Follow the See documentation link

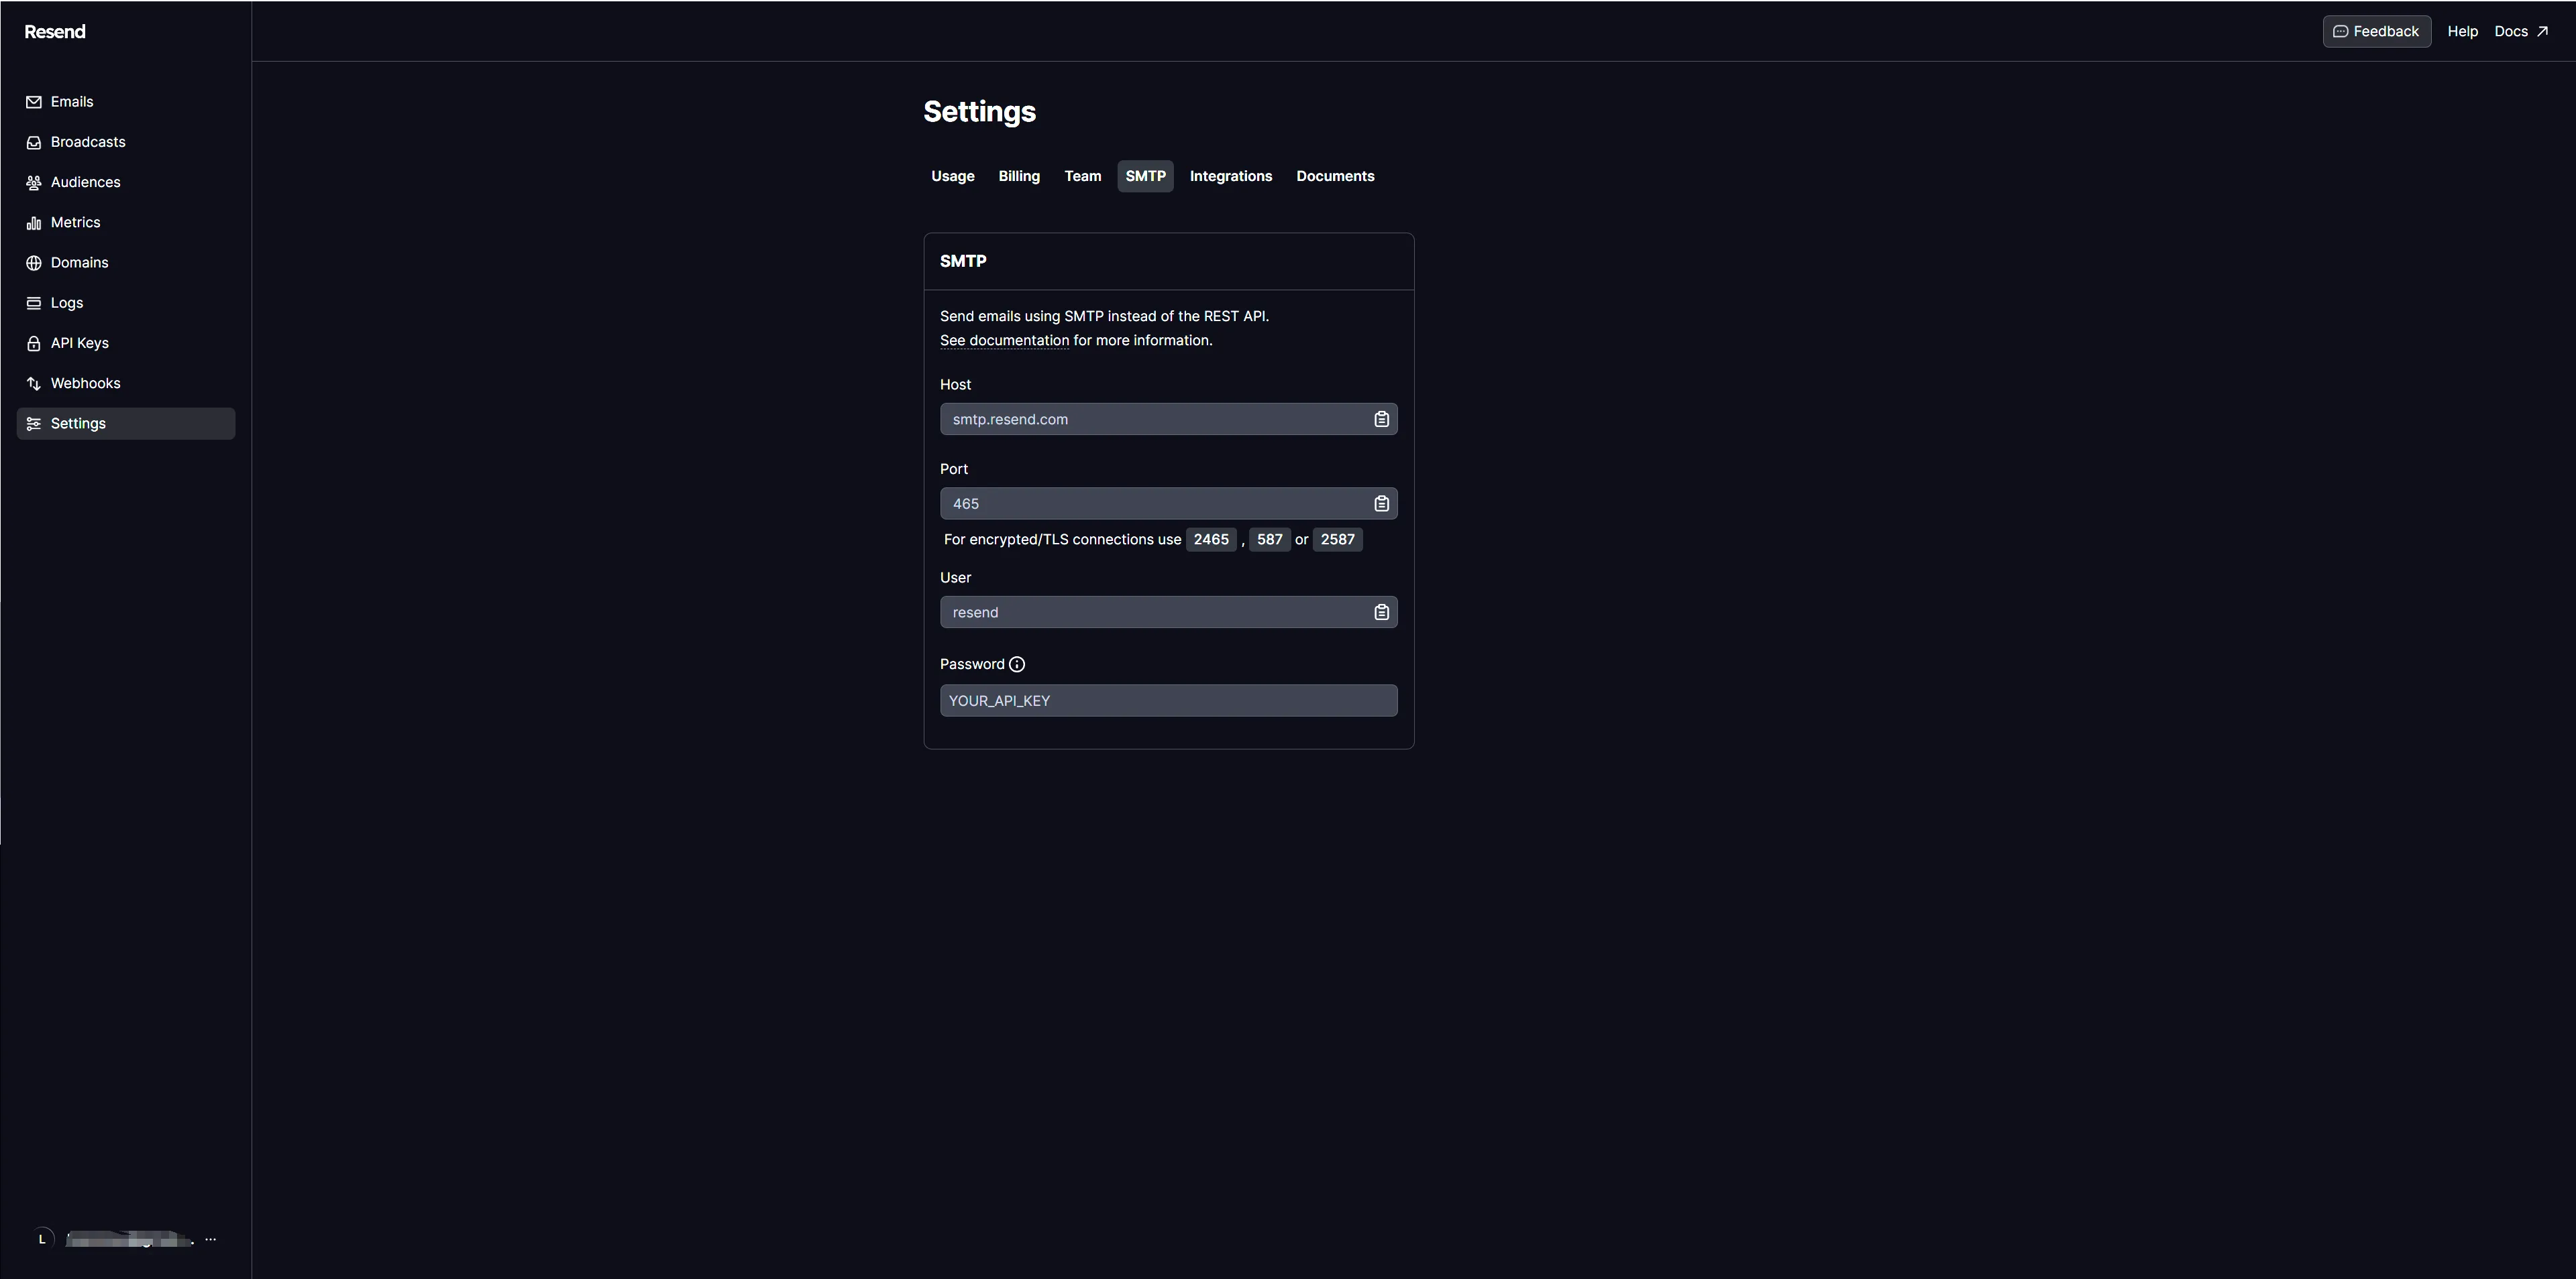tap(1004, 341)
